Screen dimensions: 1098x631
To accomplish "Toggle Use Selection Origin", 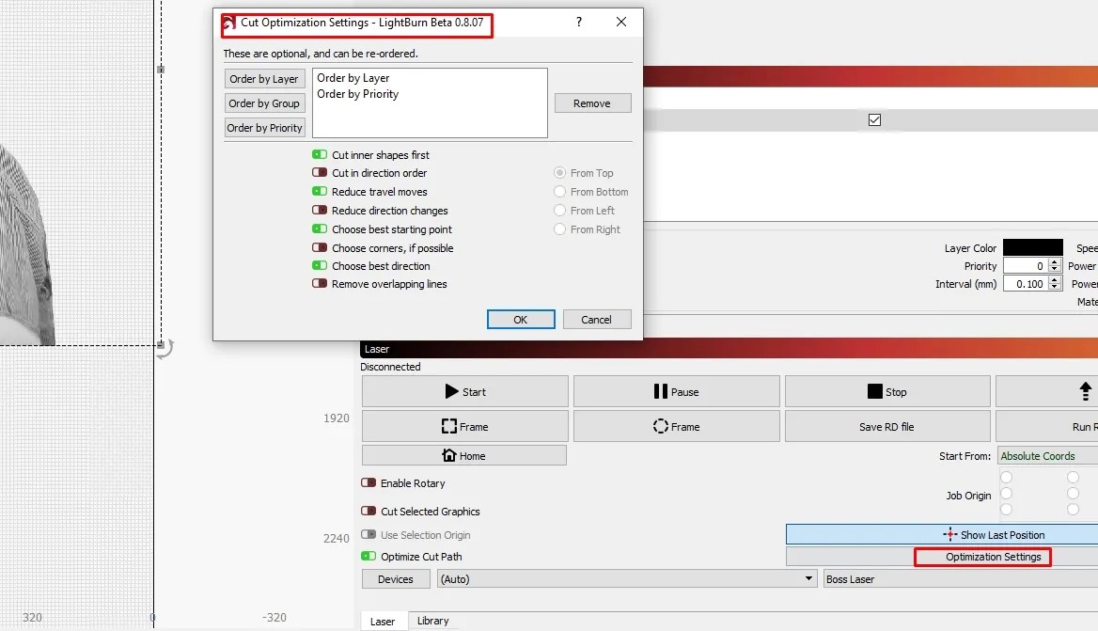I will (x=369, y=534).
